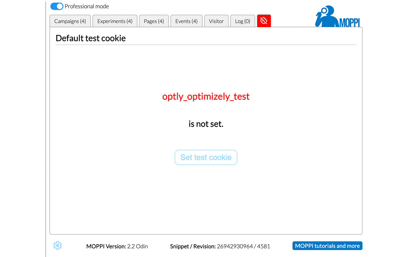Open the Events (4) tab
This screenshot has width=411, height=257.
(x=186, y=21)
